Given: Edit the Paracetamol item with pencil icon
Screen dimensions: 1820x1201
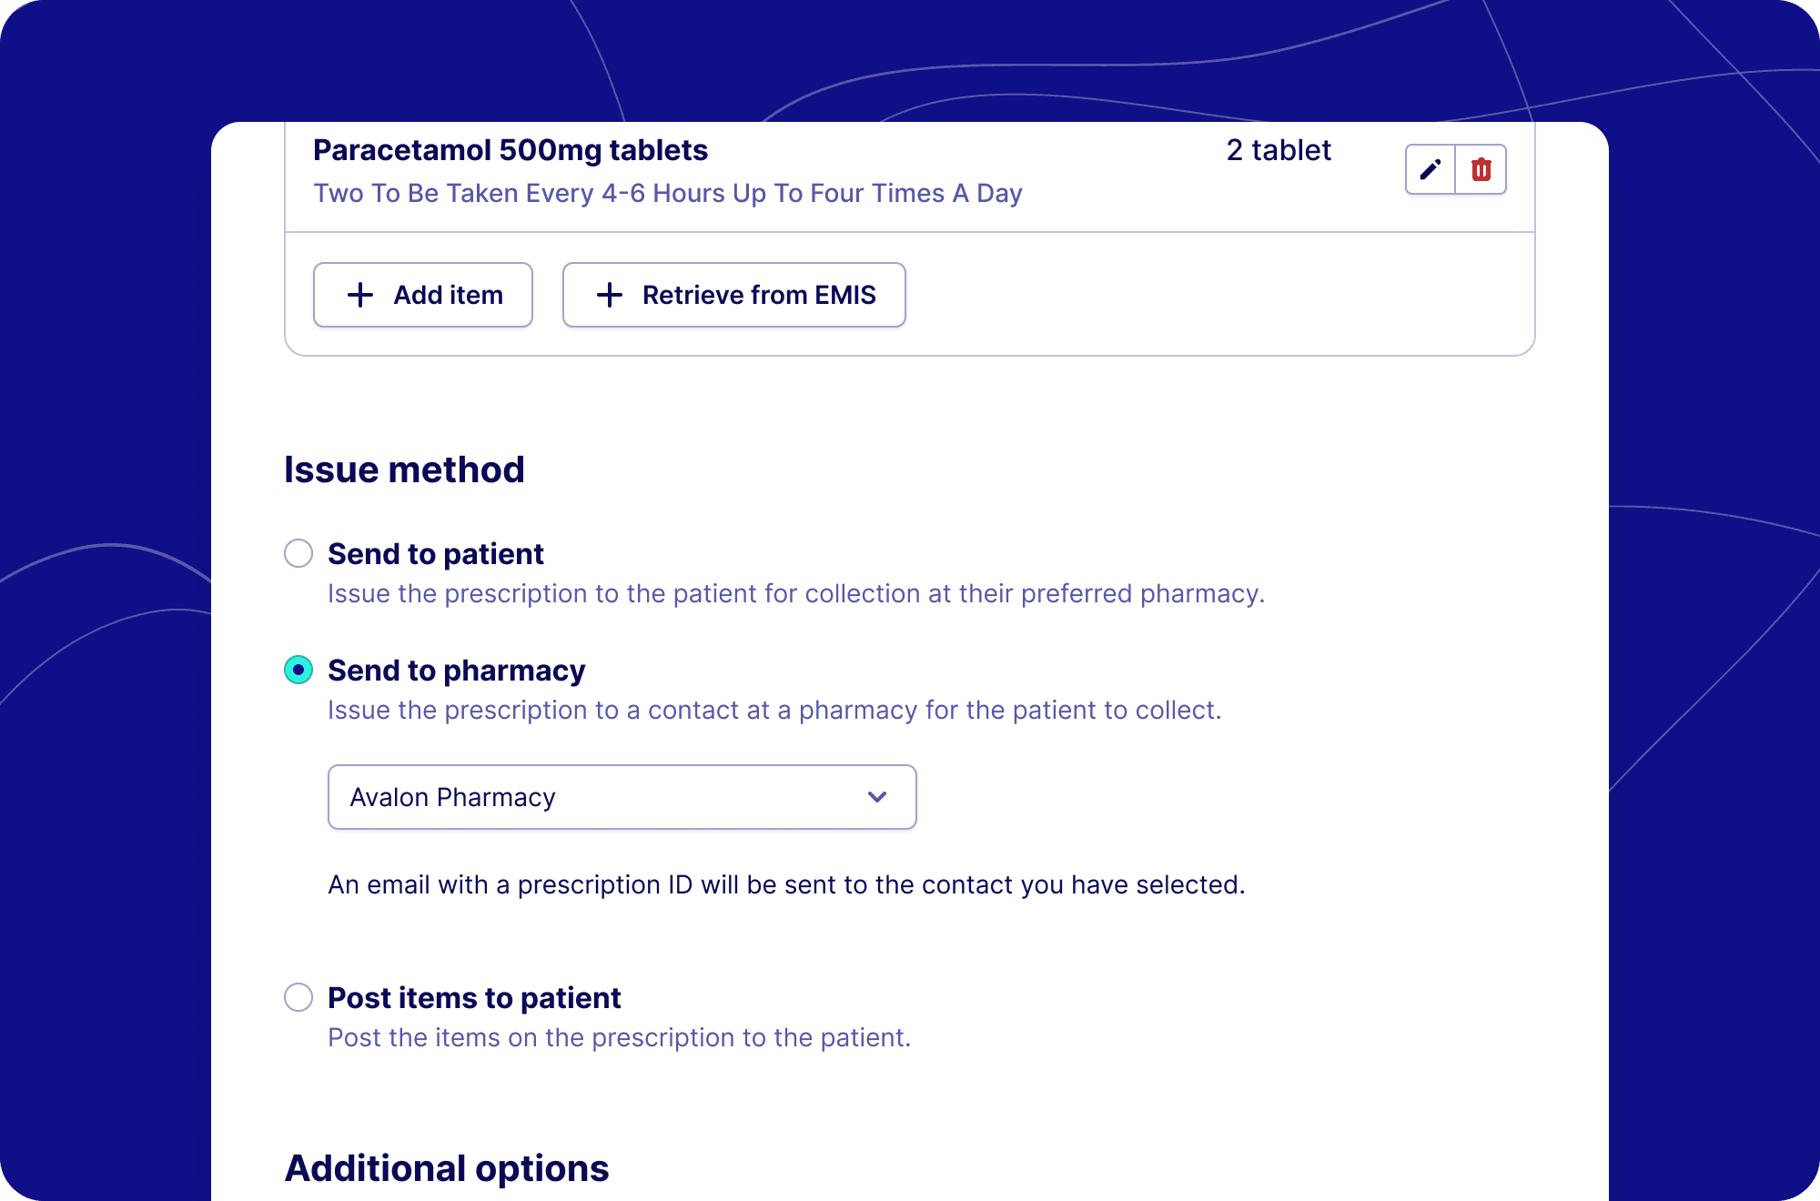Looking at the screenshot, I should [x=1431, y=169].
